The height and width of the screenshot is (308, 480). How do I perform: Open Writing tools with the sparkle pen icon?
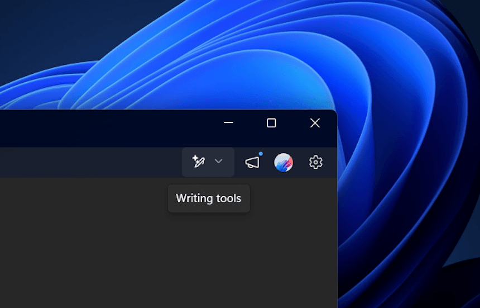(x=198, y=162)
